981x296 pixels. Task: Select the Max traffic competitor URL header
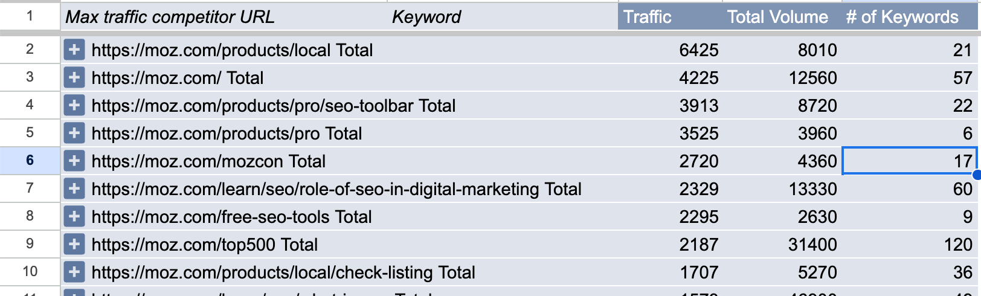pyautogui.click(x=170, y=17)
